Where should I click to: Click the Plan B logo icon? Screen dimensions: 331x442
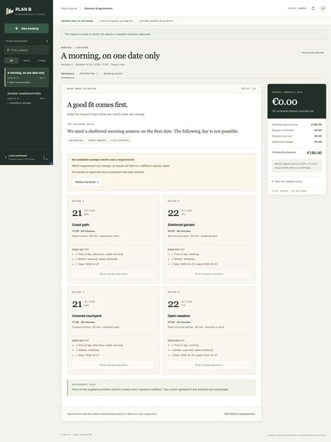pyautogui.click(x=9, y=11)
